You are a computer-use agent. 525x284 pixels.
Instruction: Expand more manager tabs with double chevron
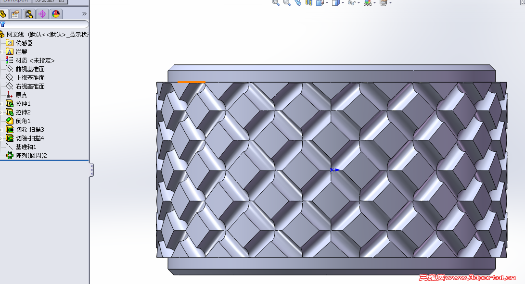pos(84,14)
